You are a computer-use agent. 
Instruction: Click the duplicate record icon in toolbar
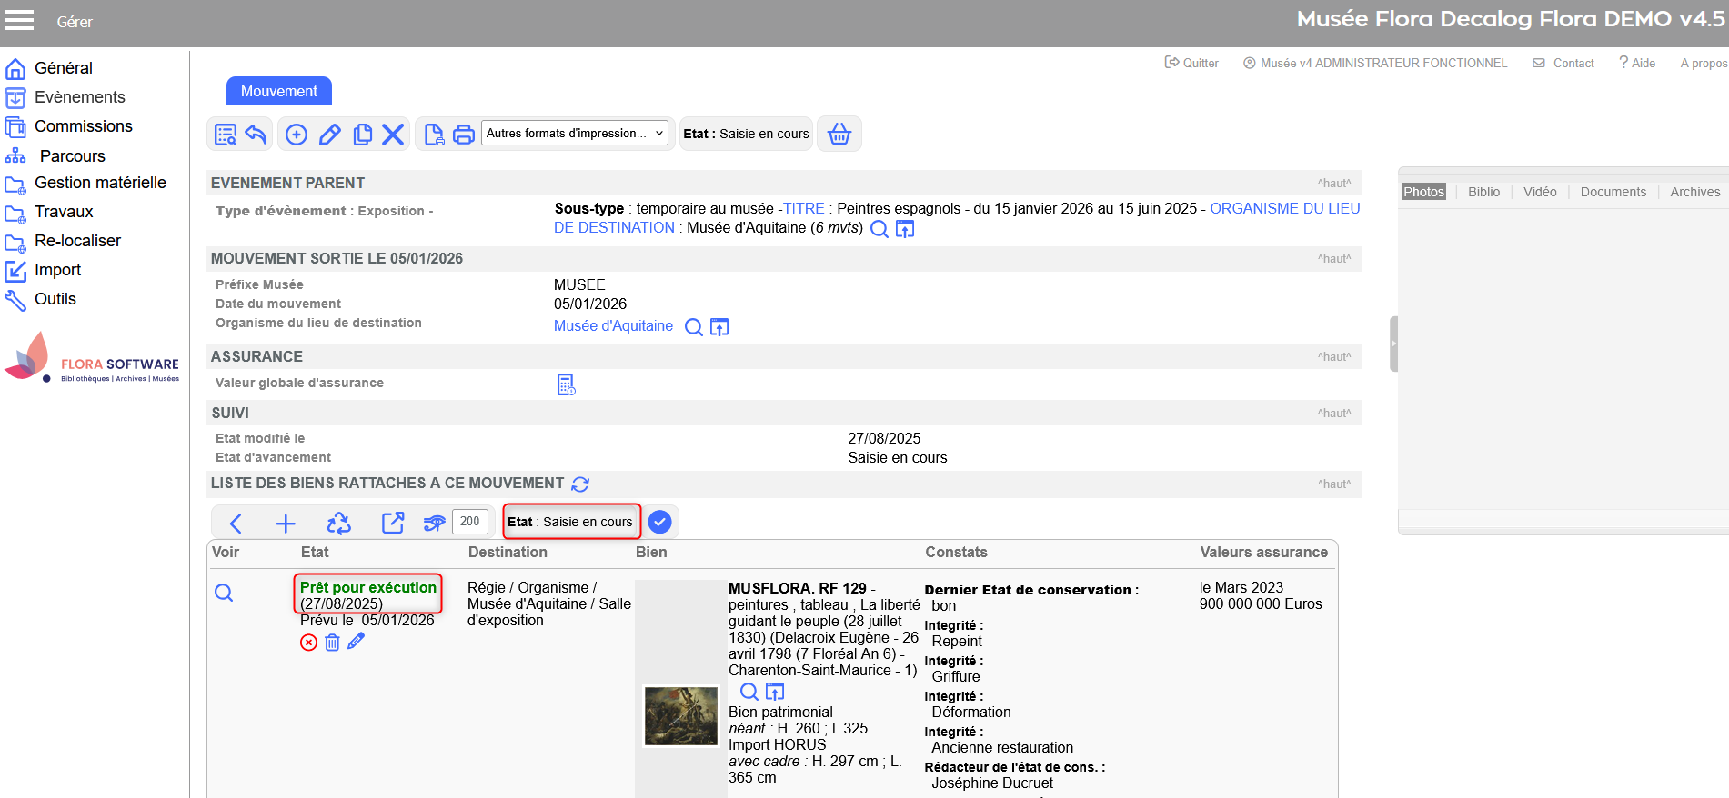(362, 135)
